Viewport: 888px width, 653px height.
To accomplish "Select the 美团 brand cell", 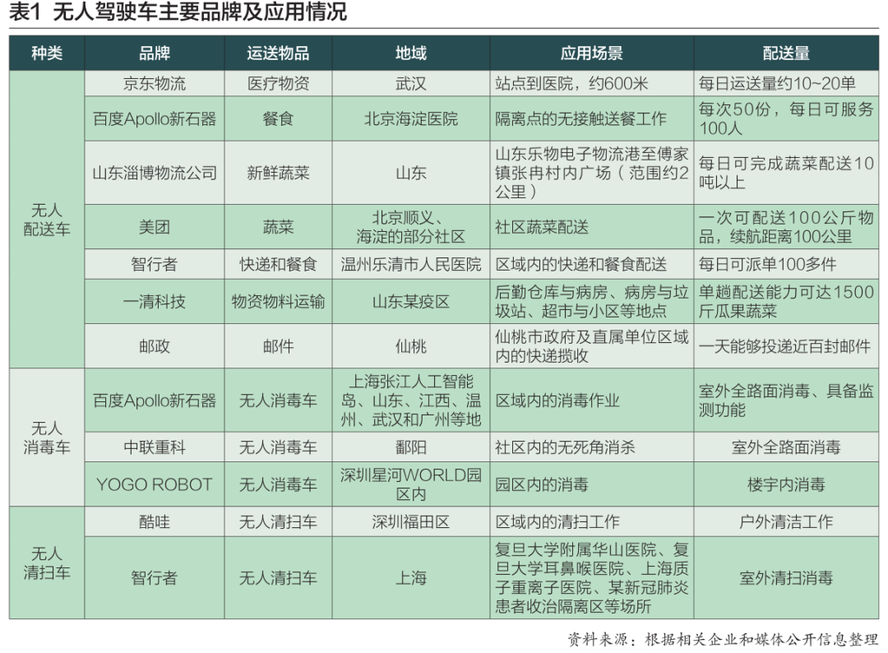I will click(155, 227).
